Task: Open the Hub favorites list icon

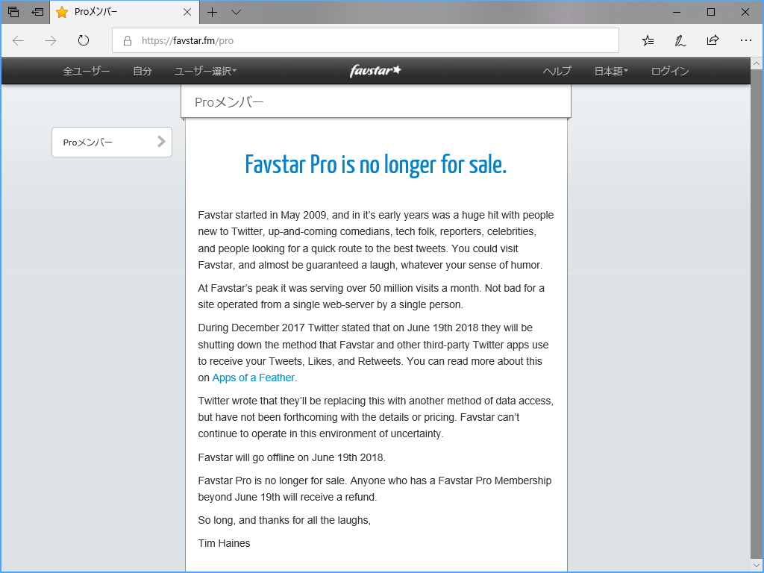Action: (x=648, y=40)
